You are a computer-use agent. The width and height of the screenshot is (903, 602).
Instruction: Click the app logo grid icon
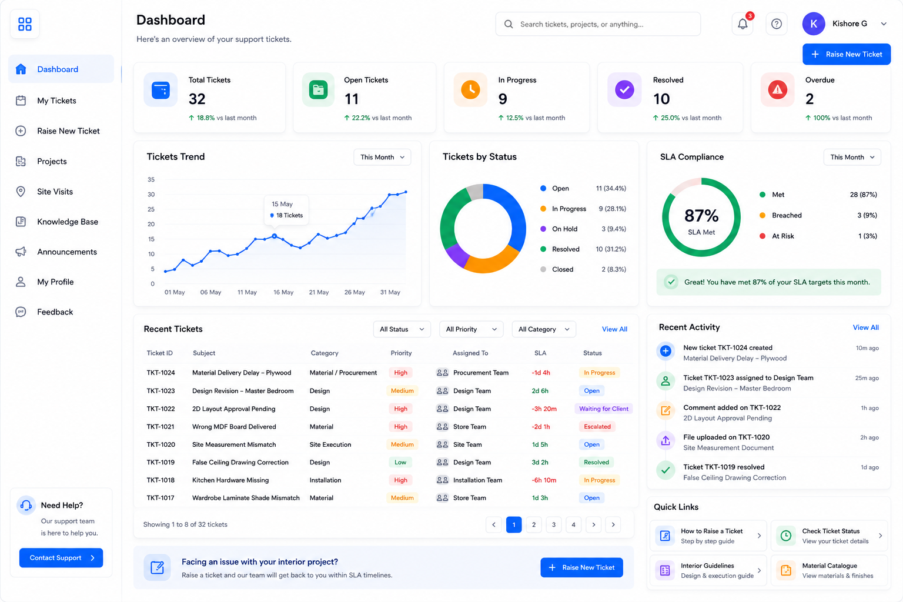[25, 24]
